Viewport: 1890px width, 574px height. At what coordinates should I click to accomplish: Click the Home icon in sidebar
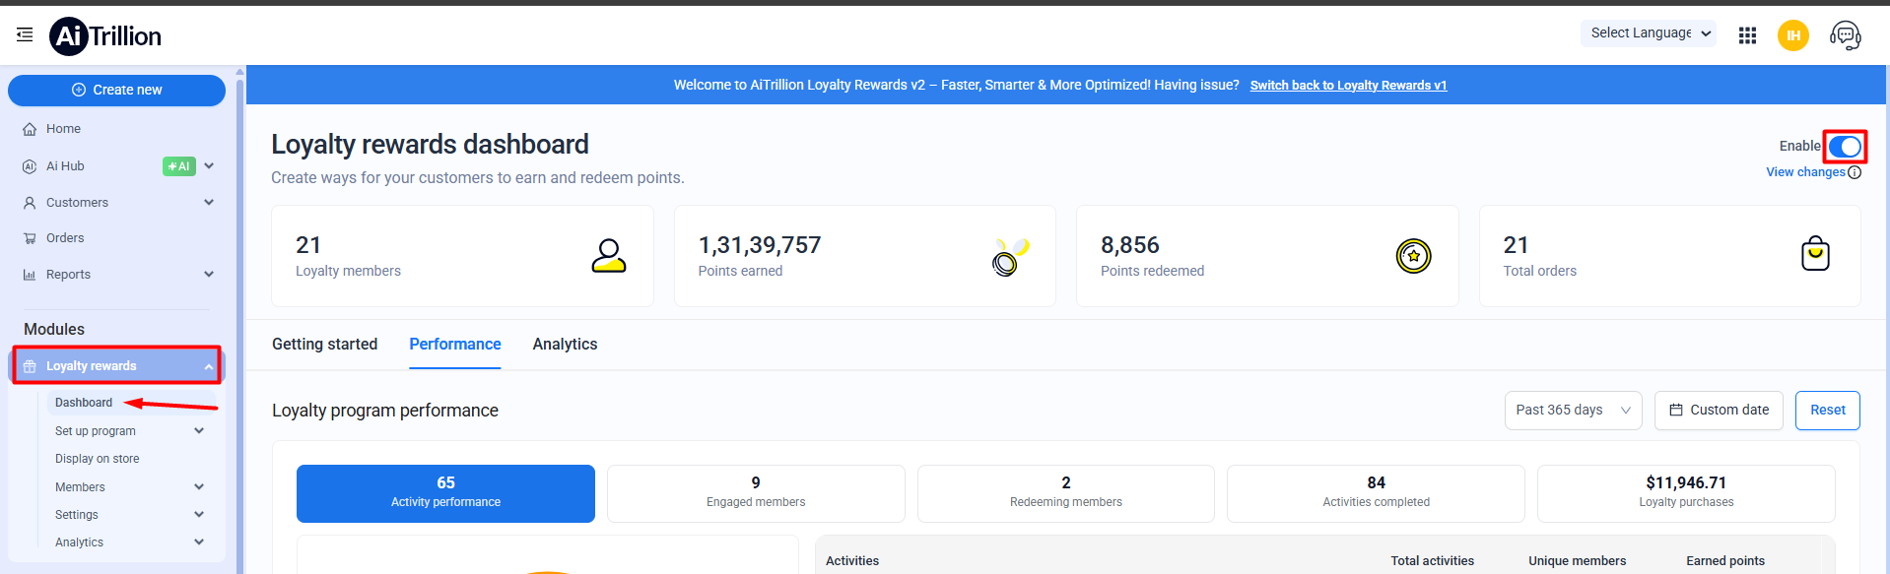(x=30, y=129)
